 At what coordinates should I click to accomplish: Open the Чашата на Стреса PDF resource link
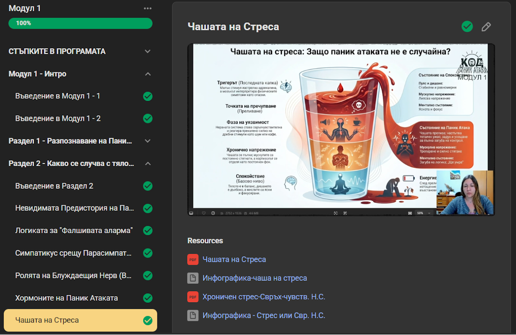tap(234, 259)
